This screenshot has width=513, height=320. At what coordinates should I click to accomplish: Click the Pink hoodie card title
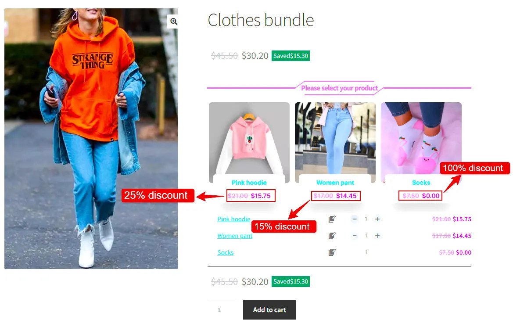pyautogui.click(x=249, y=183)
